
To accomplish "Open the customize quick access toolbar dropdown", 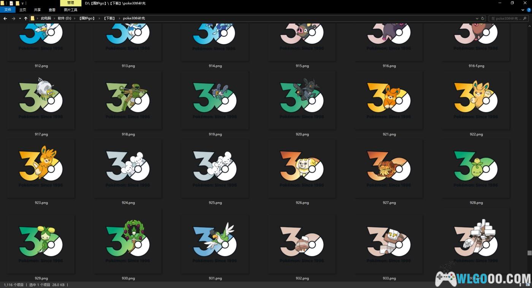I will (x=23, y=3).
